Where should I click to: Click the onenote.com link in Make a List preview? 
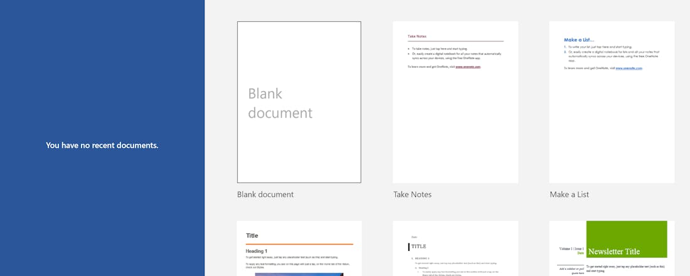tap(629, 68)
